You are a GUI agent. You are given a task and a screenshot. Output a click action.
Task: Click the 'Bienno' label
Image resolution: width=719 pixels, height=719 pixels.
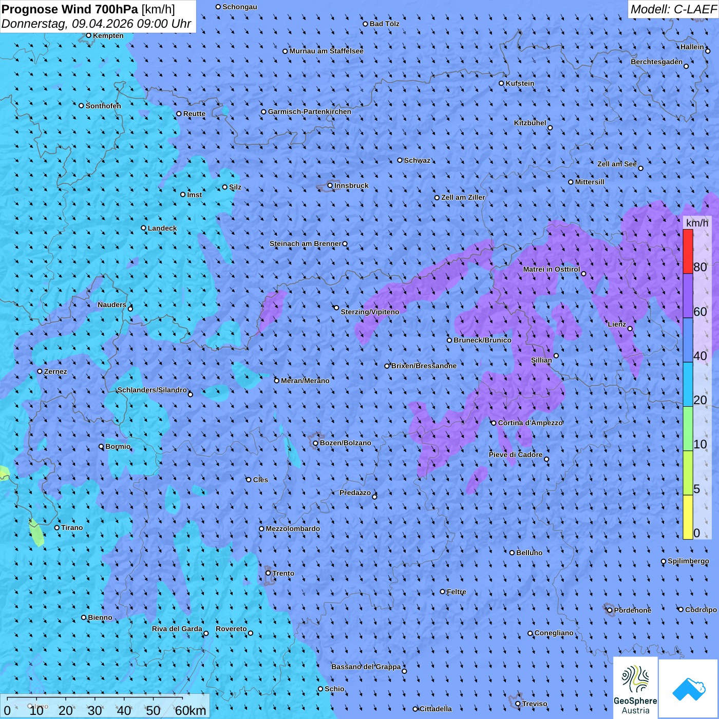click(100, 617)
